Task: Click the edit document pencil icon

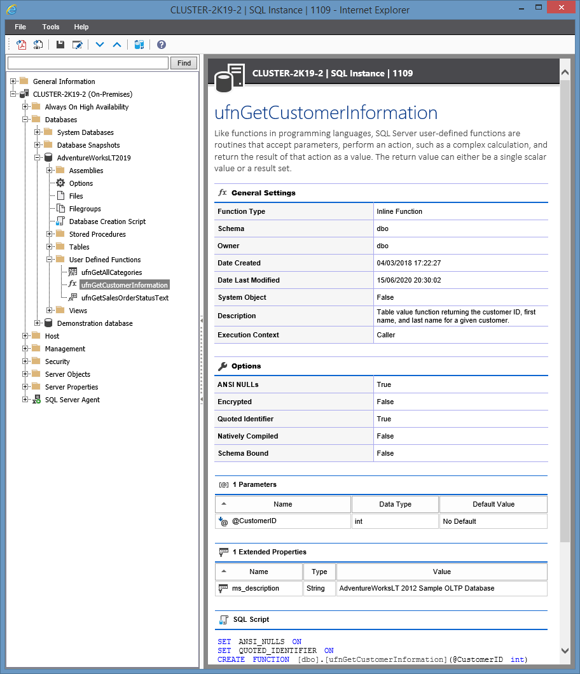Action: pos(77,45)
